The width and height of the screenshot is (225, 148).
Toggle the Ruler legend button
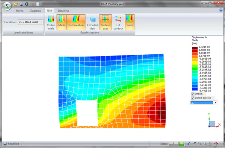click(130, 22)
